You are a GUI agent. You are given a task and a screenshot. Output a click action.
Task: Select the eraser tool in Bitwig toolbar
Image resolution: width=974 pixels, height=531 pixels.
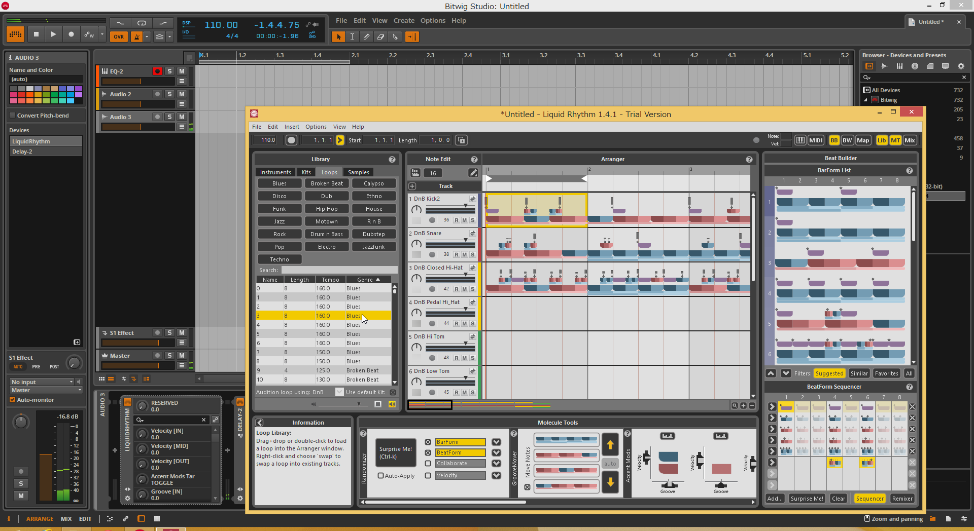(x=380, y=36)
